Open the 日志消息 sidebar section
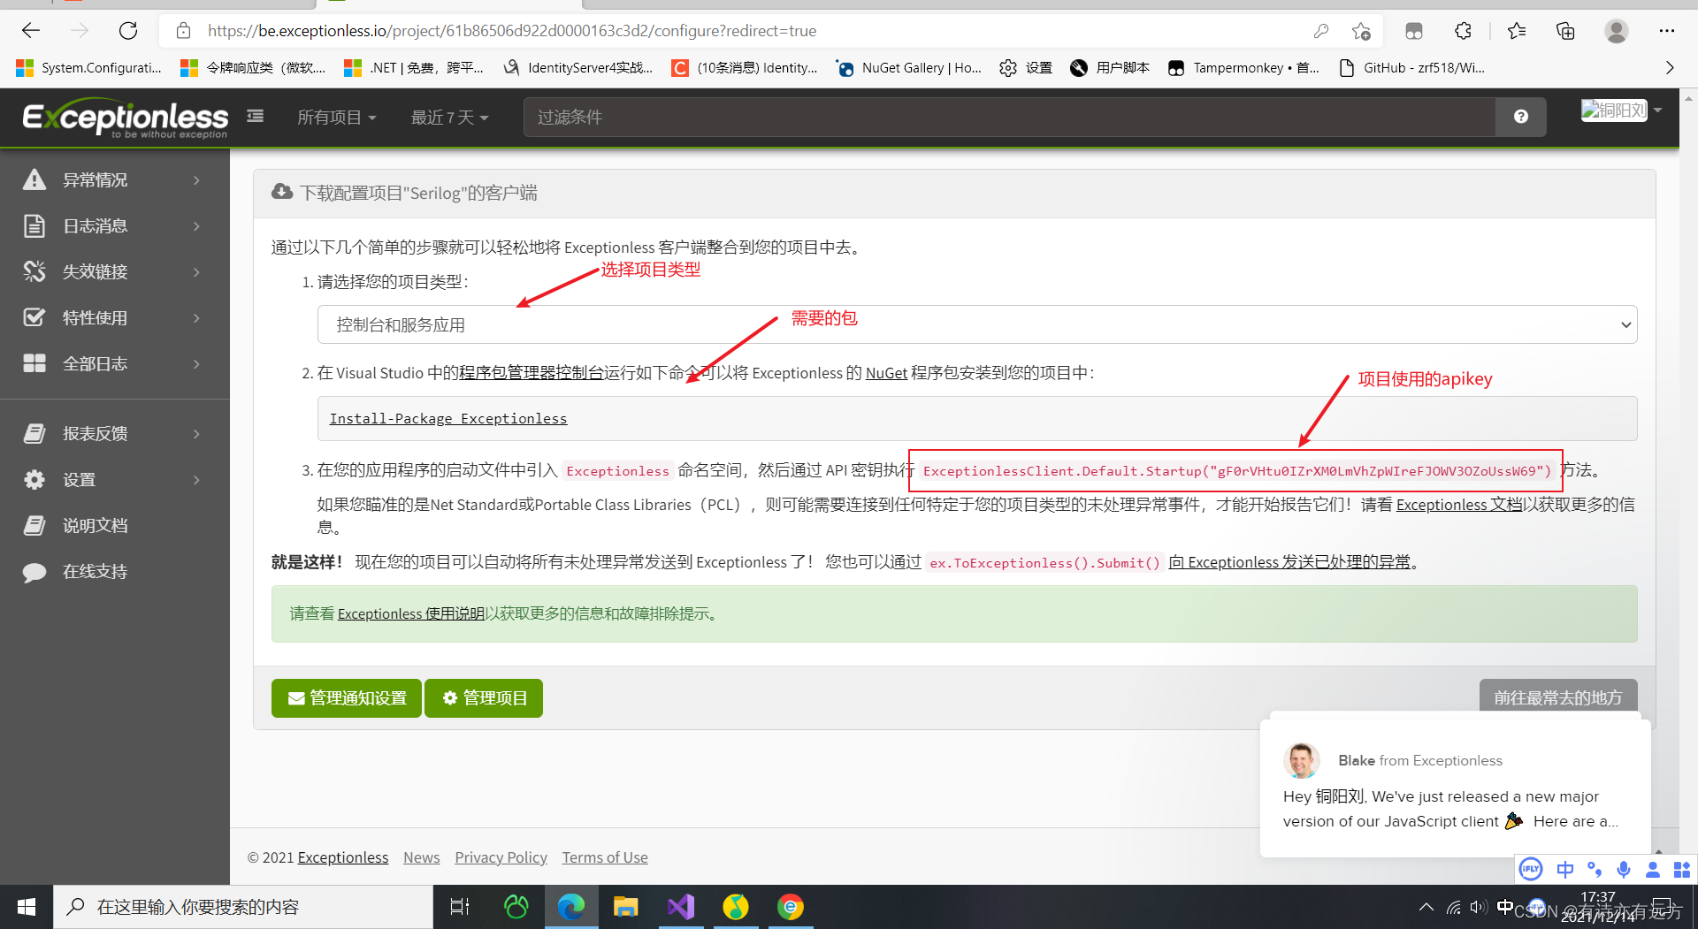This screenshot has width=1698, height=929. (96, 225)
